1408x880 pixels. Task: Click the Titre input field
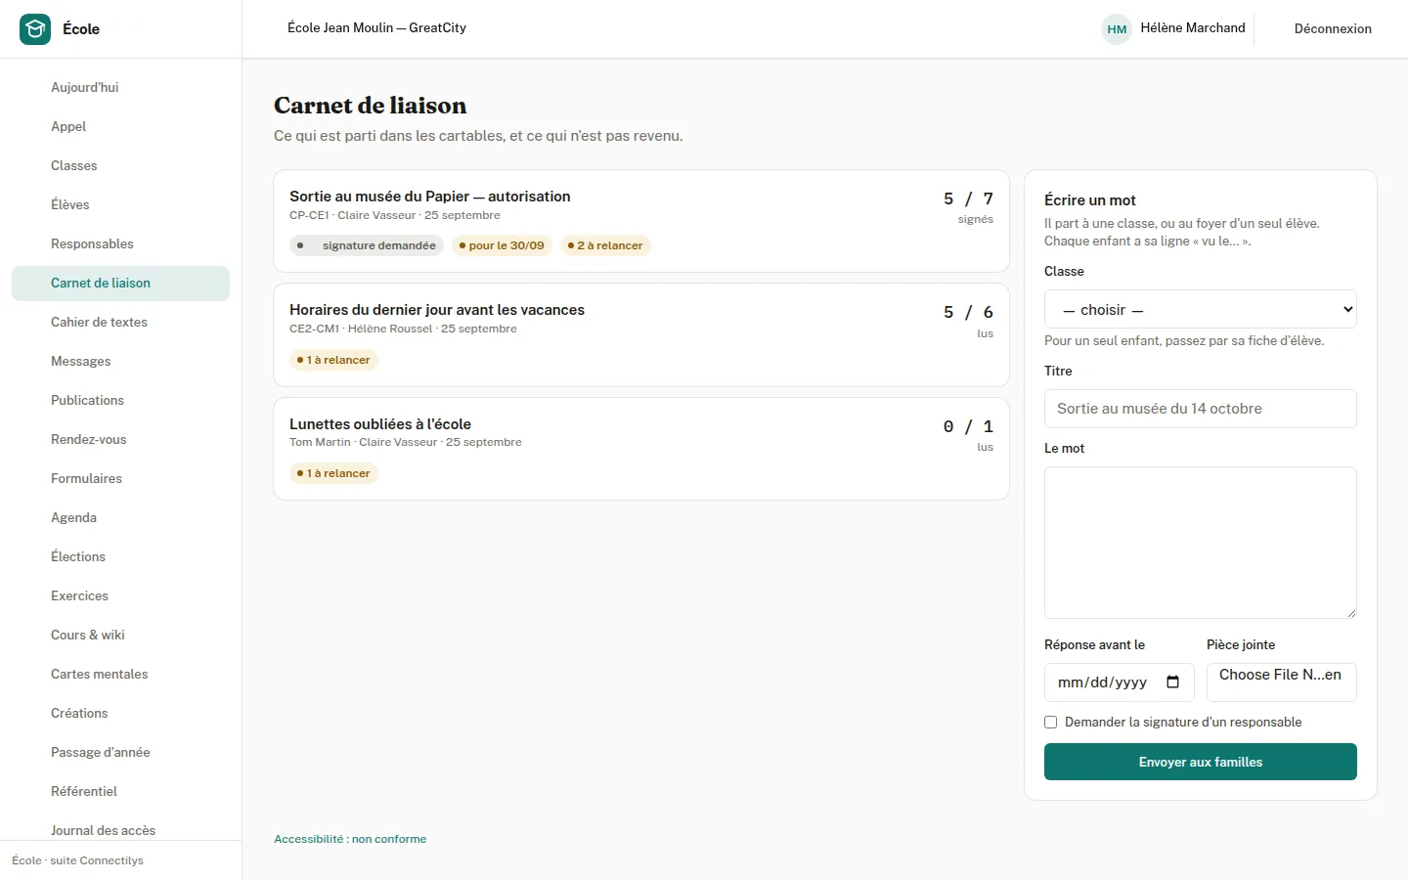point(1201,409)
